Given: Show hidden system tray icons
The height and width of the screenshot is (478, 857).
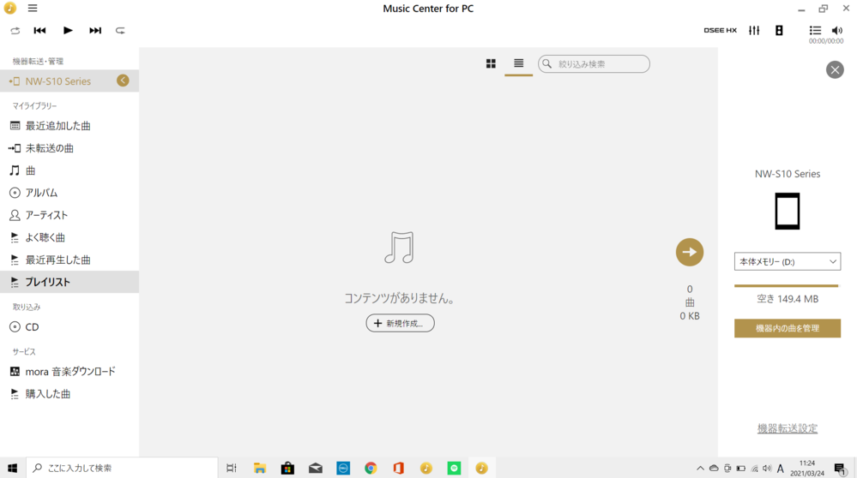Looking at the screenshot, I should (700, 469).
